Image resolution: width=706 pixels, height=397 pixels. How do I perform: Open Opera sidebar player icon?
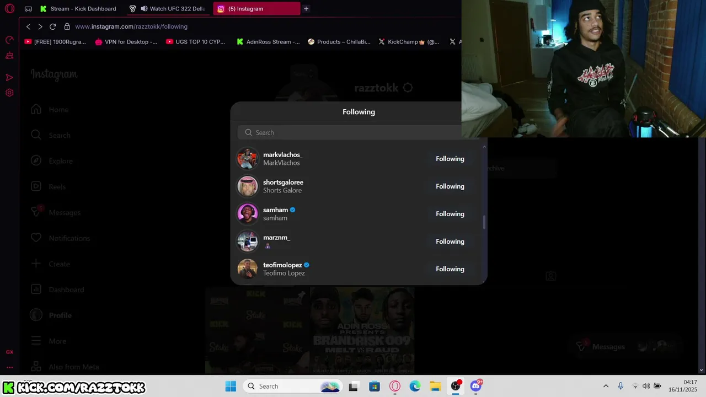click(9, 78)
